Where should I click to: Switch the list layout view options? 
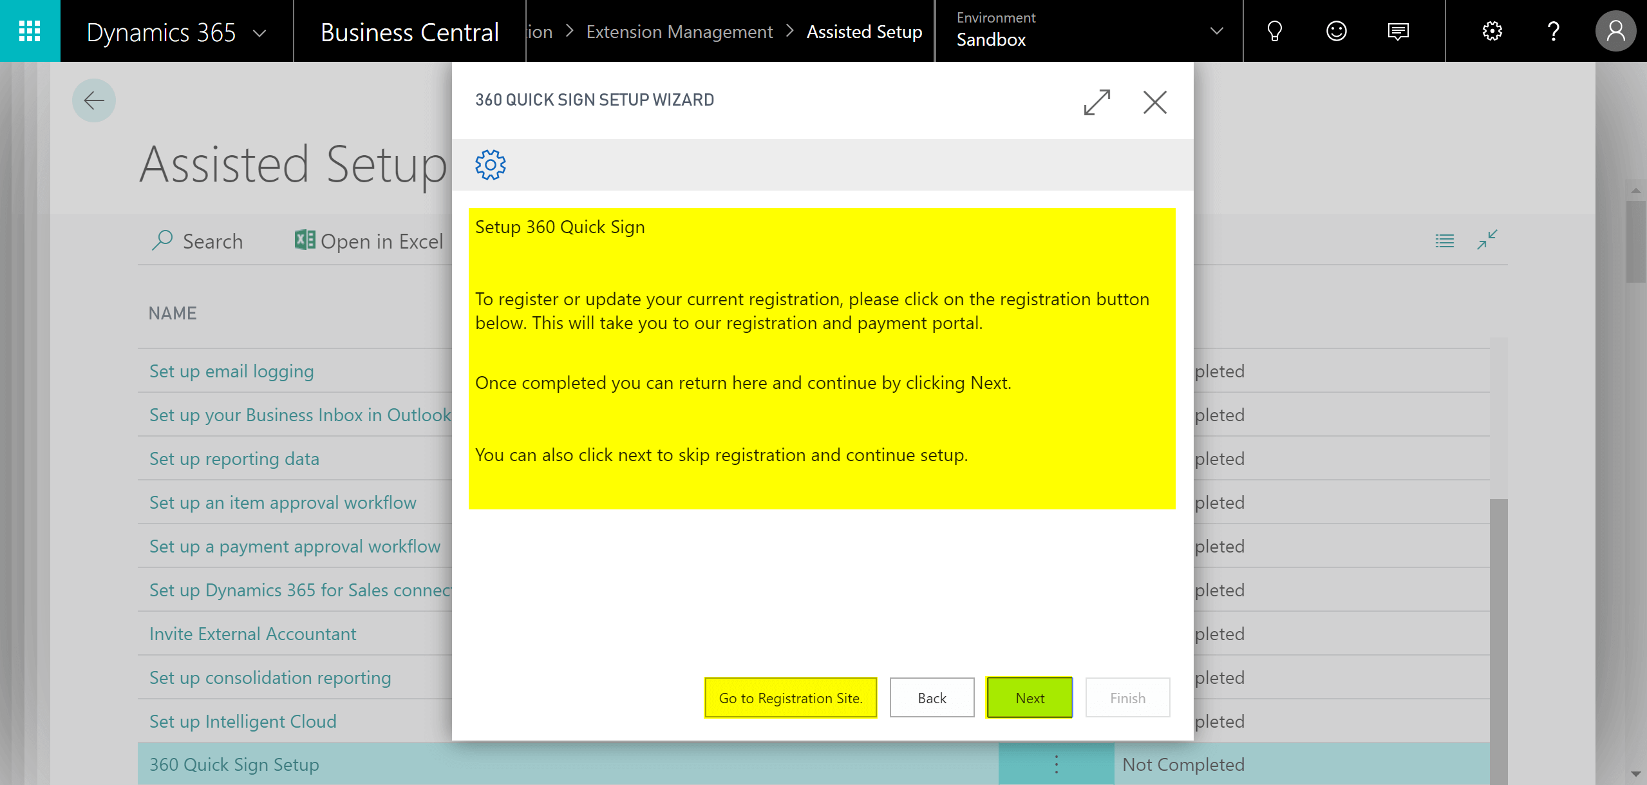point(1445,240)
